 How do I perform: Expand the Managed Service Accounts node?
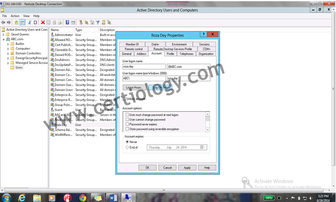coord(8,63)
